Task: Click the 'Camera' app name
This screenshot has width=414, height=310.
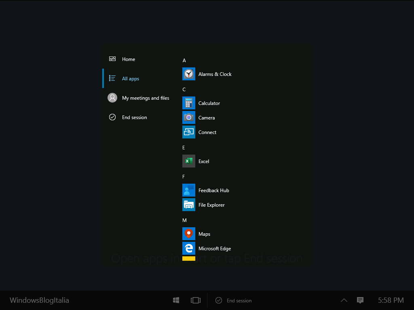Action: [x=207, y=117]
